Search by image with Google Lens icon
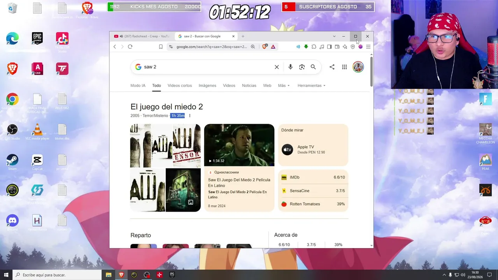The width and height of the screenshot is (498, 280). tap(302, 67)
